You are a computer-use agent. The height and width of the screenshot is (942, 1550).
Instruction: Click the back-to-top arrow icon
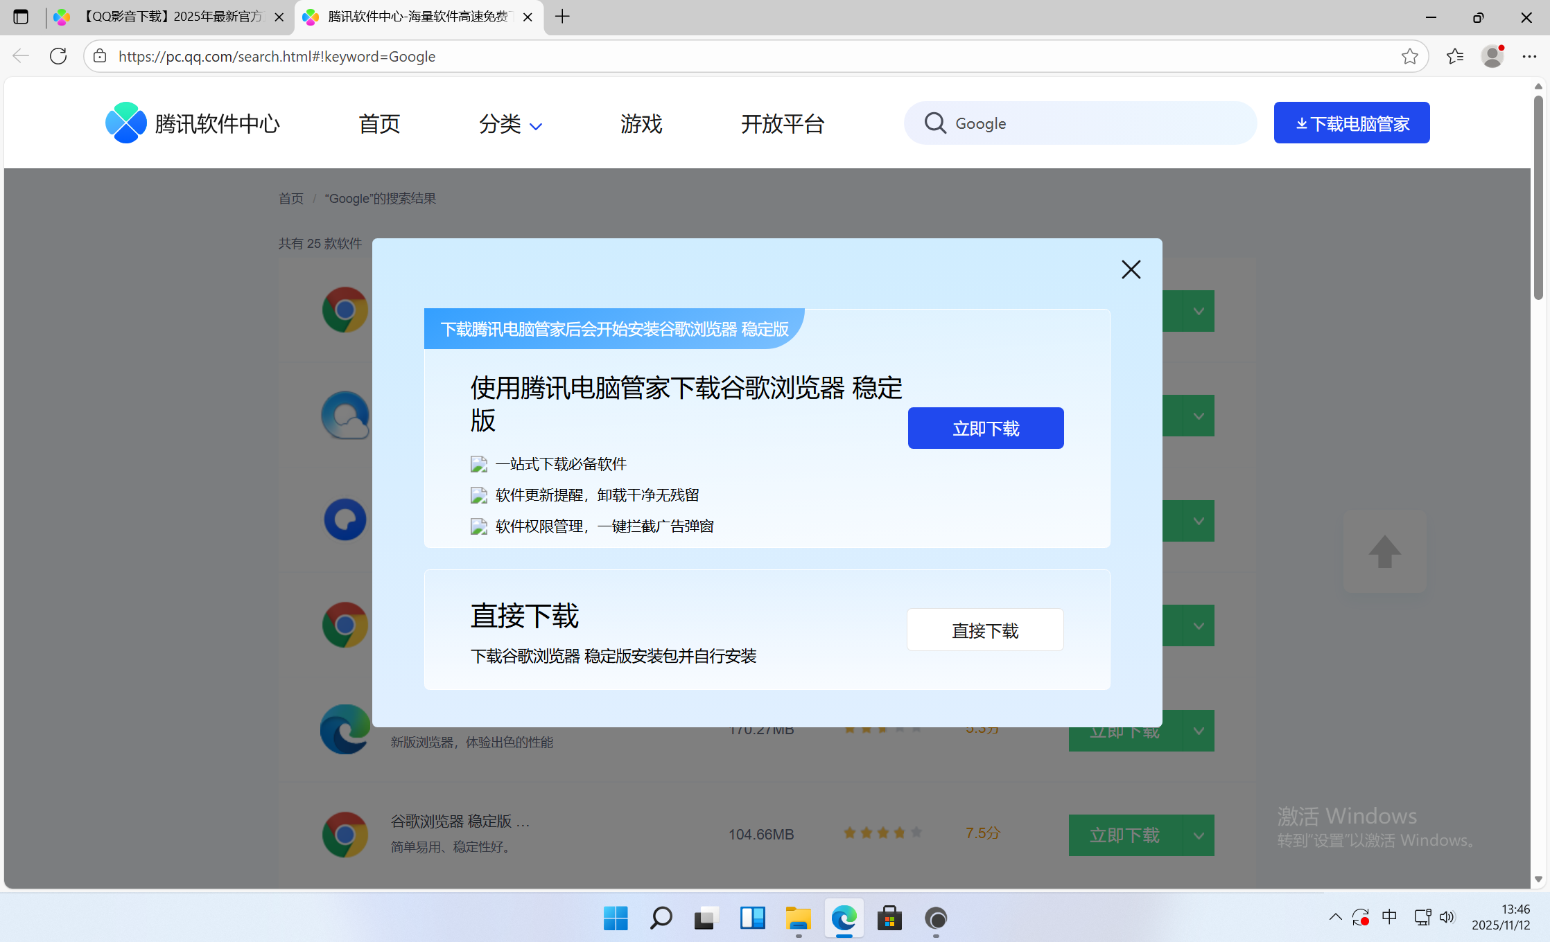pyautogui.click(x=1384, y=552)
